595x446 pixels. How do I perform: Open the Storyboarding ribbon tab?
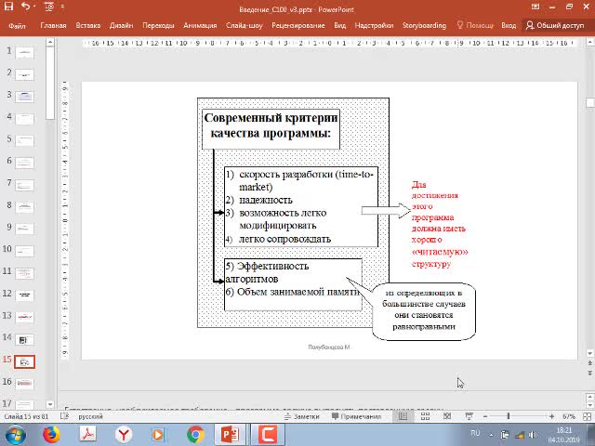coord(424,25)
